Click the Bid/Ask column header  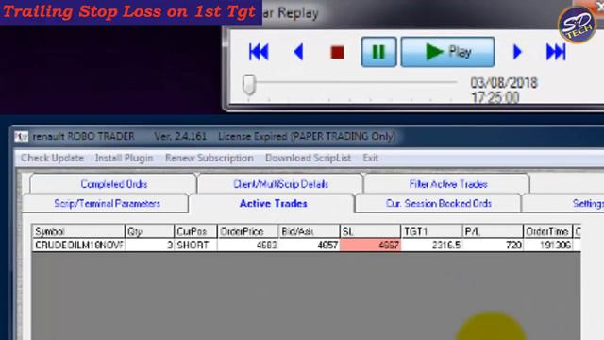(309, 231)
